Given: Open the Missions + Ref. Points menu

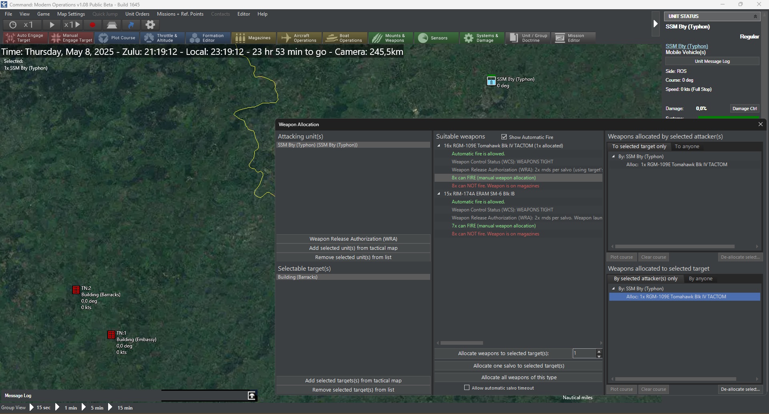Looking at the screenshot, I should (x=180, y=14).
